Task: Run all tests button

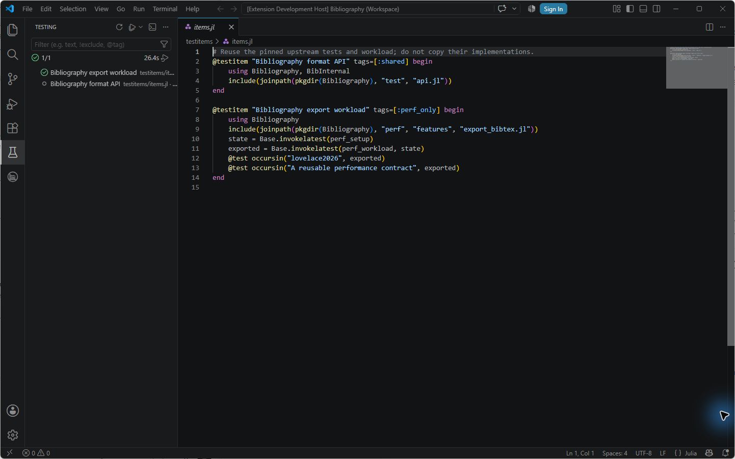Action: pos(132,27)
